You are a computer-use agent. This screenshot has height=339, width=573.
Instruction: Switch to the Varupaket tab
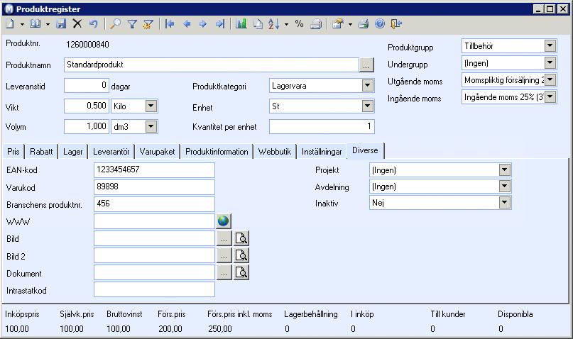pyautogui.click(x=157, y=152)
